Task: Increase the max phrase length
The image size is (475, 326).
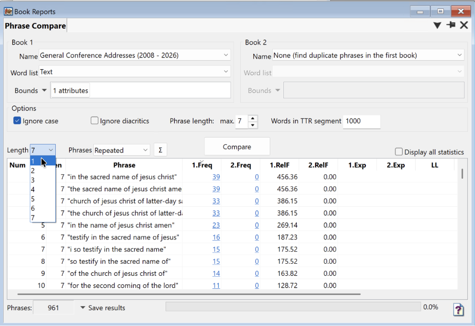Action: (x=253, y=118)
